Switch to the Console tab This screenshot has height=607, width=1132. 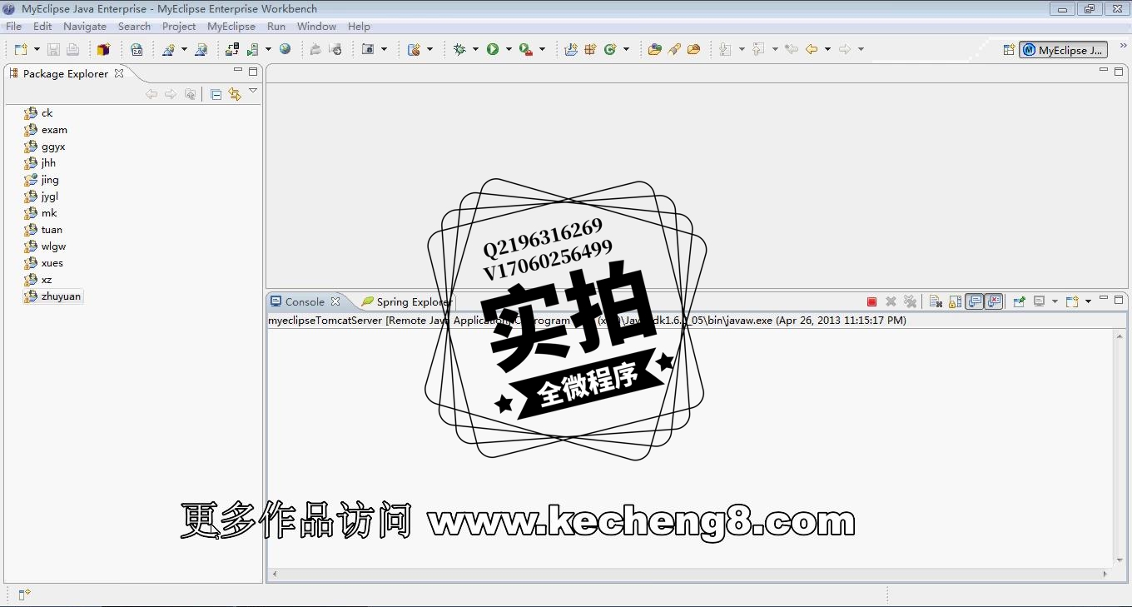point(305,301)
